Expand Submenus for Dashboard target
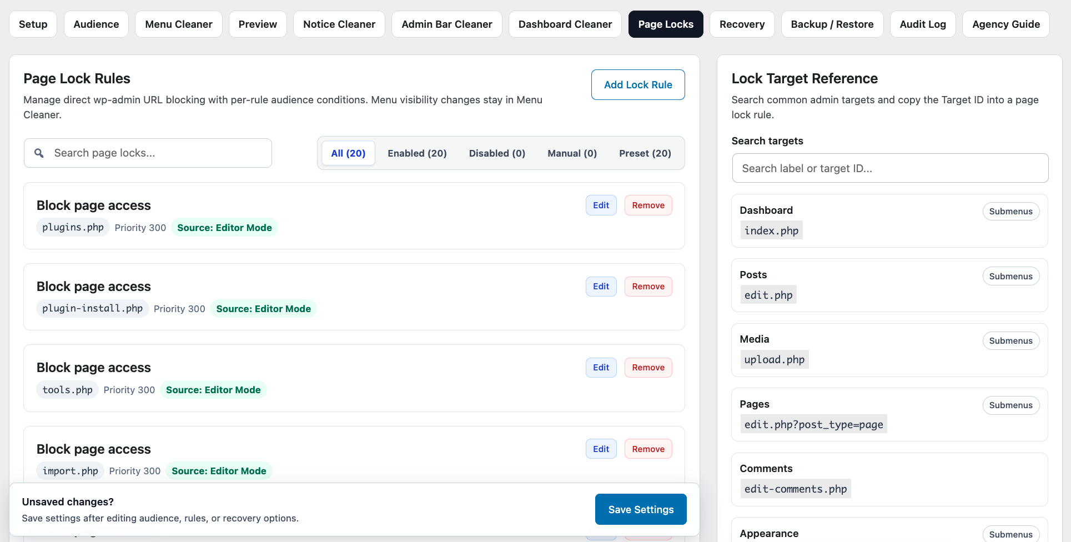1071x542 pixels. [1011, 212]
